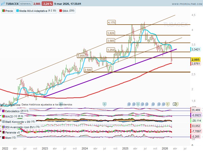
Task: Click the yellow 2,985 current price tag
Action: pyautogui.click(x=195, y=60)
